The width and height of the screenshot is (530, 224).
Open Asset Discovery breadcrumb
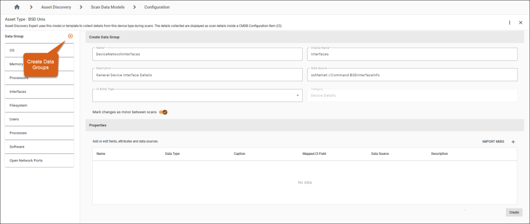tap(56, 7)
